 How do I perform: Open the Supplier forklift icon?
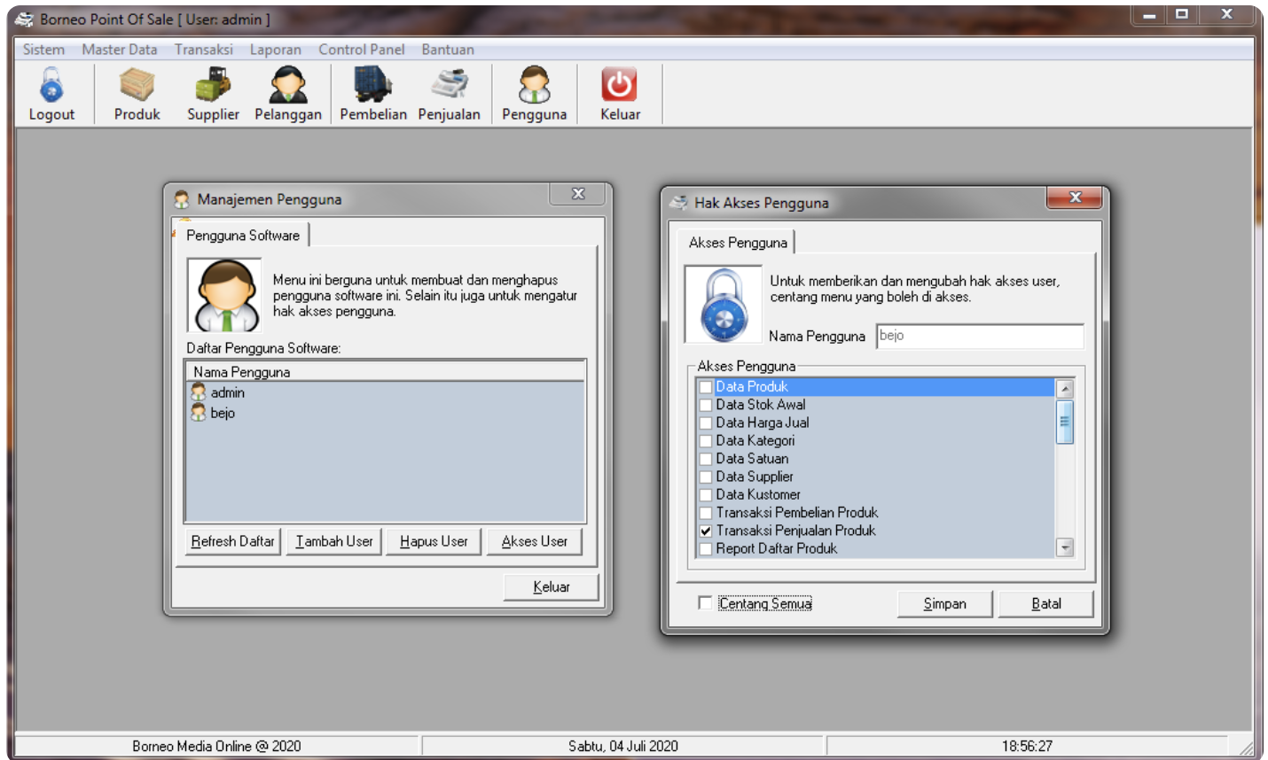213,86
